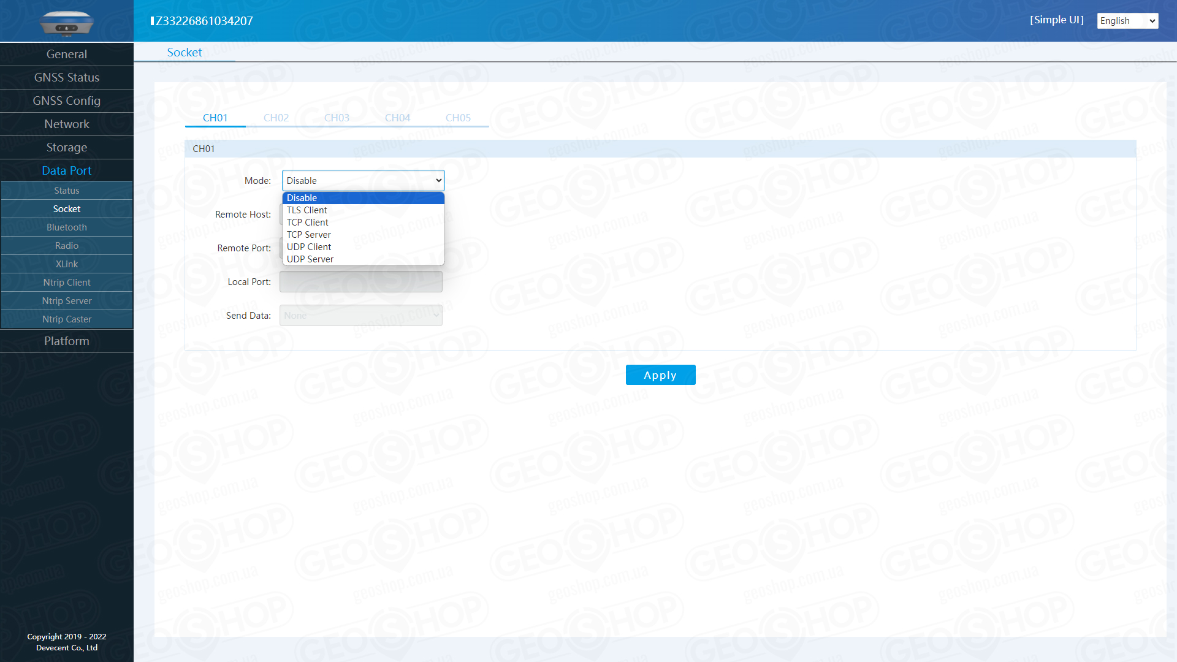Go to the Network menu section
The height and width of the screenshot is (662, 1177).
tap(67, 124)
